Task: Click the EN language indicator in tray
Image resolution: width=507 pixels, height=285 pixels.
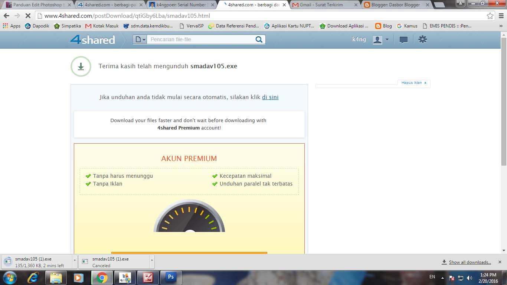Action: tap(432, 277)
